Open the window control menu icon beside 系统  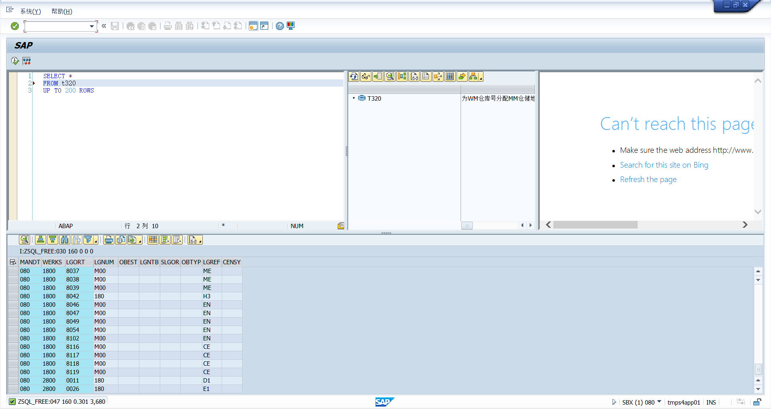[10, 10]
